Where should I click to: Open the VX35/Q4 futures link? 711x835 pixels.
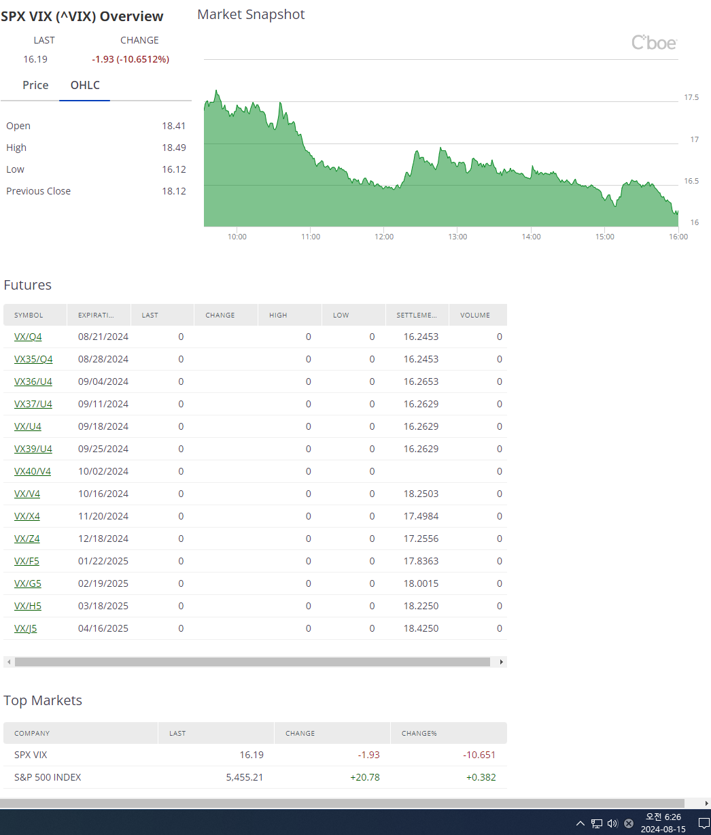(x=33, y=359)
